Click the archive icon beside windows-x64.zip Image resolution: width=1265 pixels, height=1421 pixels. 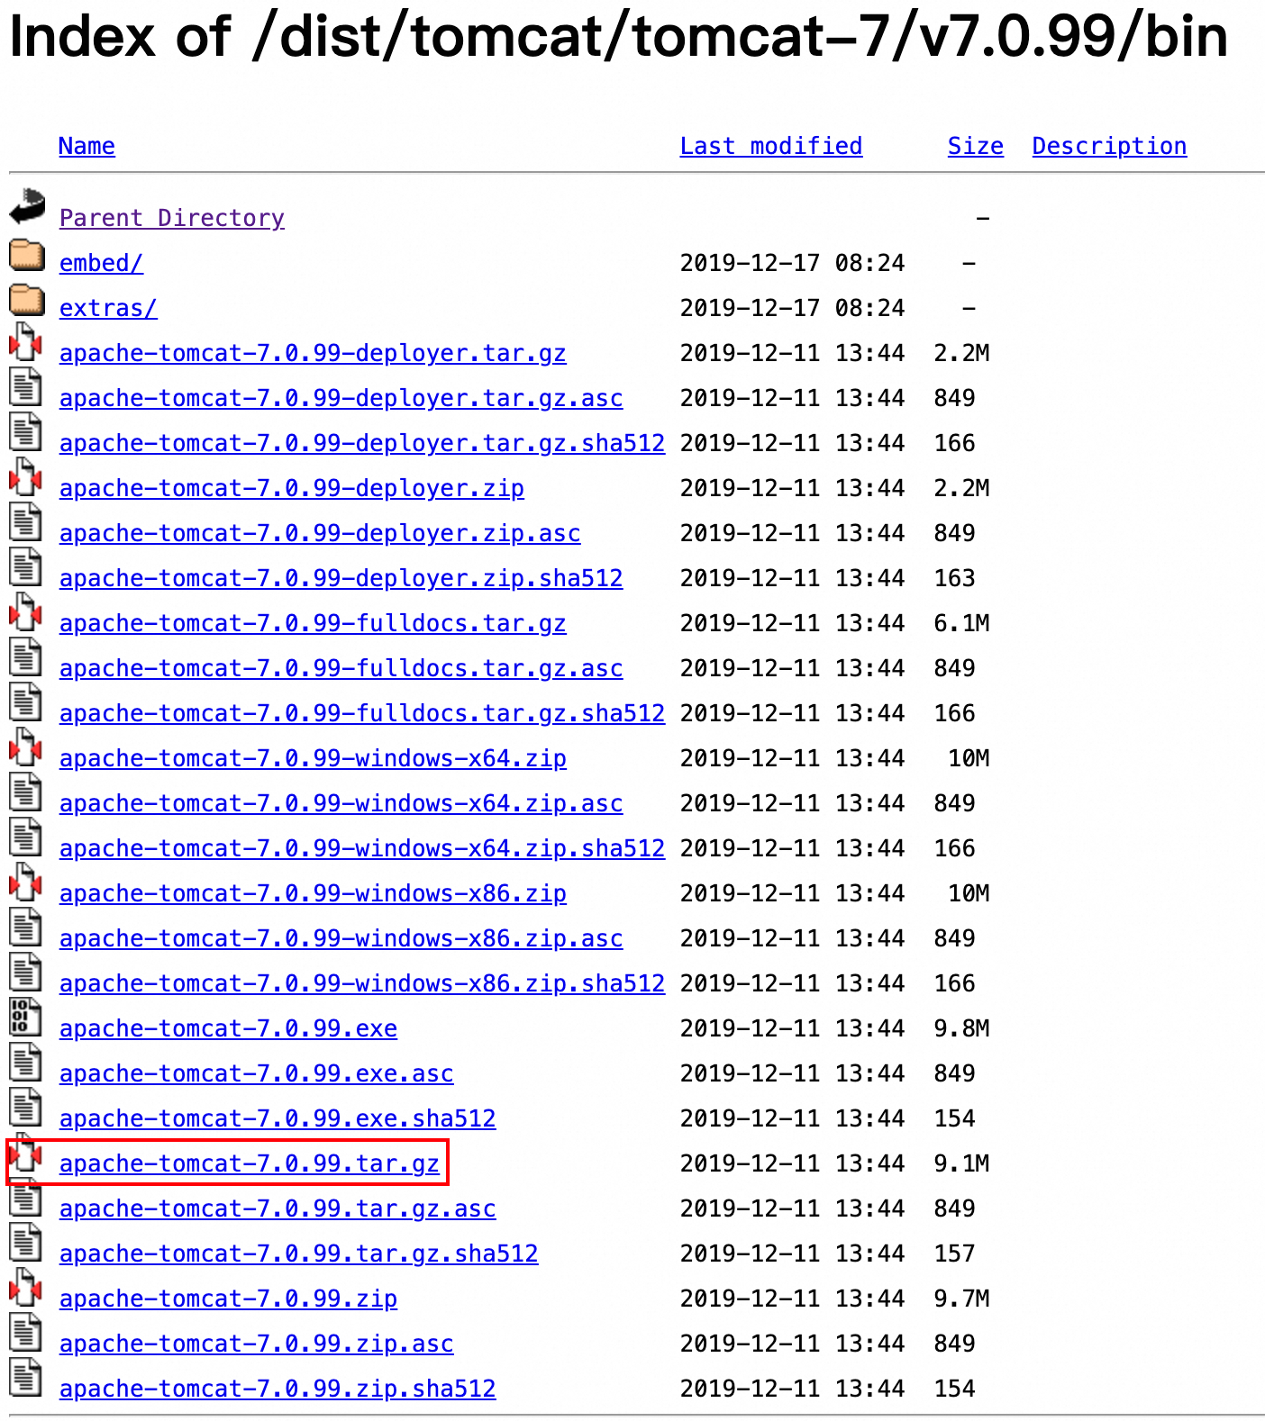pos(26,747)
